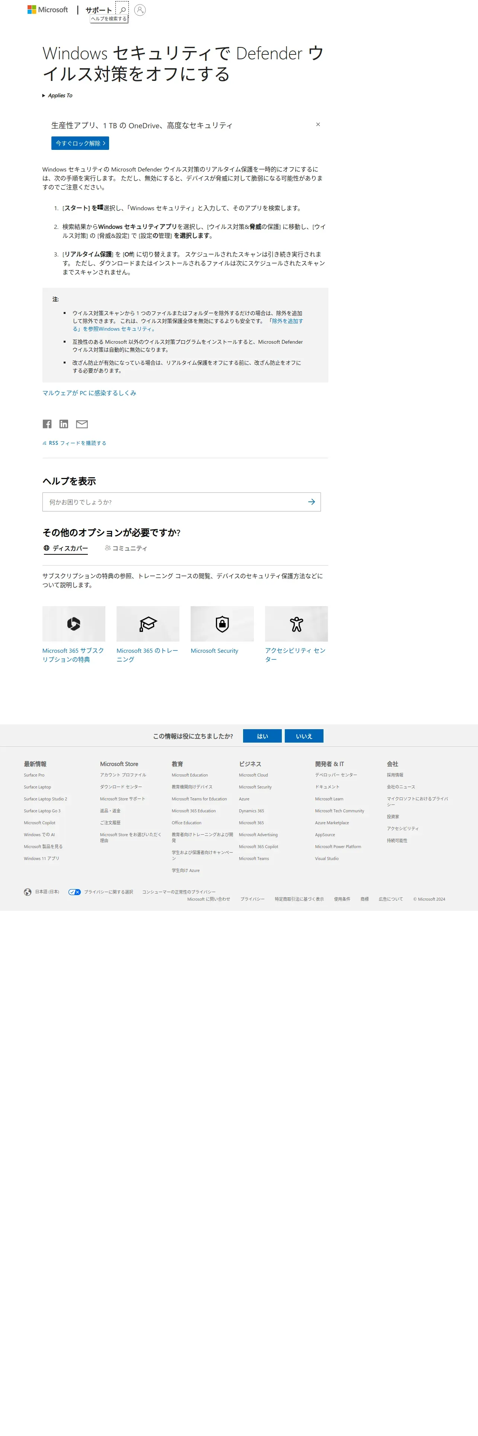
Task: Open Microsoft Tech Community footer link
Action: [340, 810]
